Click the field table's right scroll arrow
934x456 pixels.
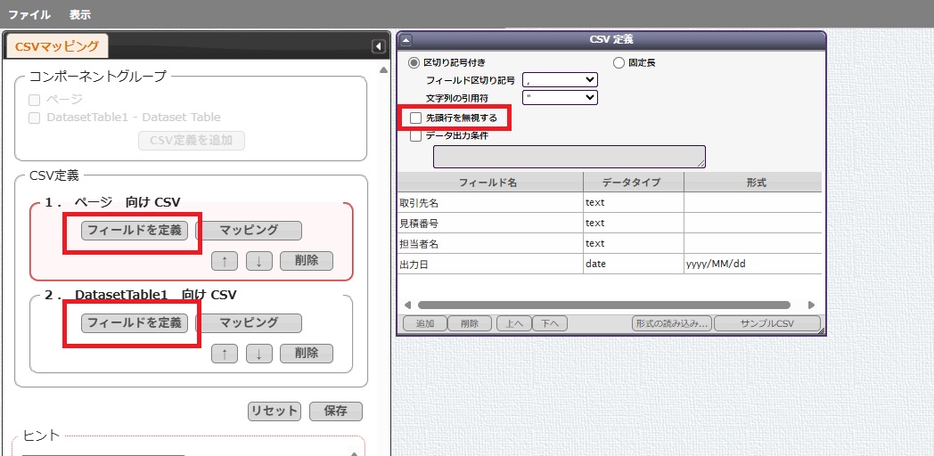point(812,305)
